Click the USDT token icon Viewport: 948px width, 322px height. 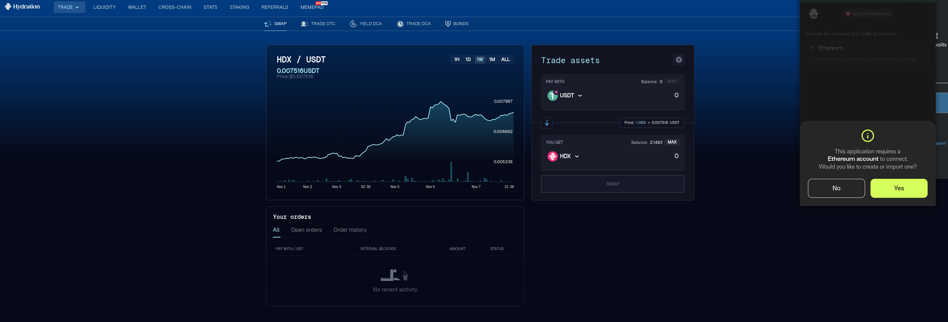(552, 95)
